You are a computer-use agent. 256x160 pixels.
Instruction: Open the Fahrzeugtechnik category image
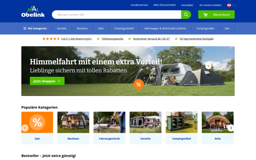point(109,122)
